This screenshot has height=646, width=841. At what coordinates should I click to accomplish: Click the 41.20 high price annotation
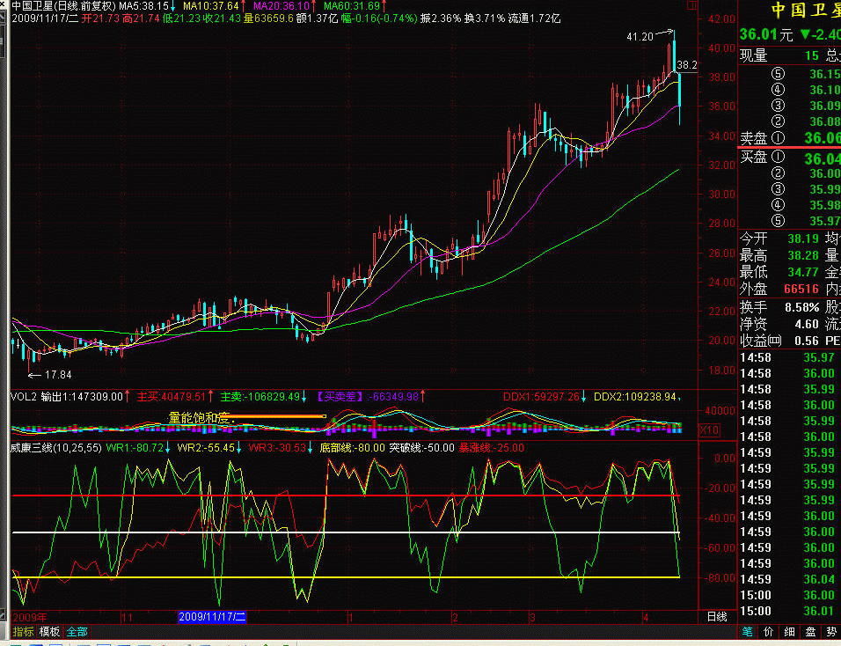coord(640,36)
